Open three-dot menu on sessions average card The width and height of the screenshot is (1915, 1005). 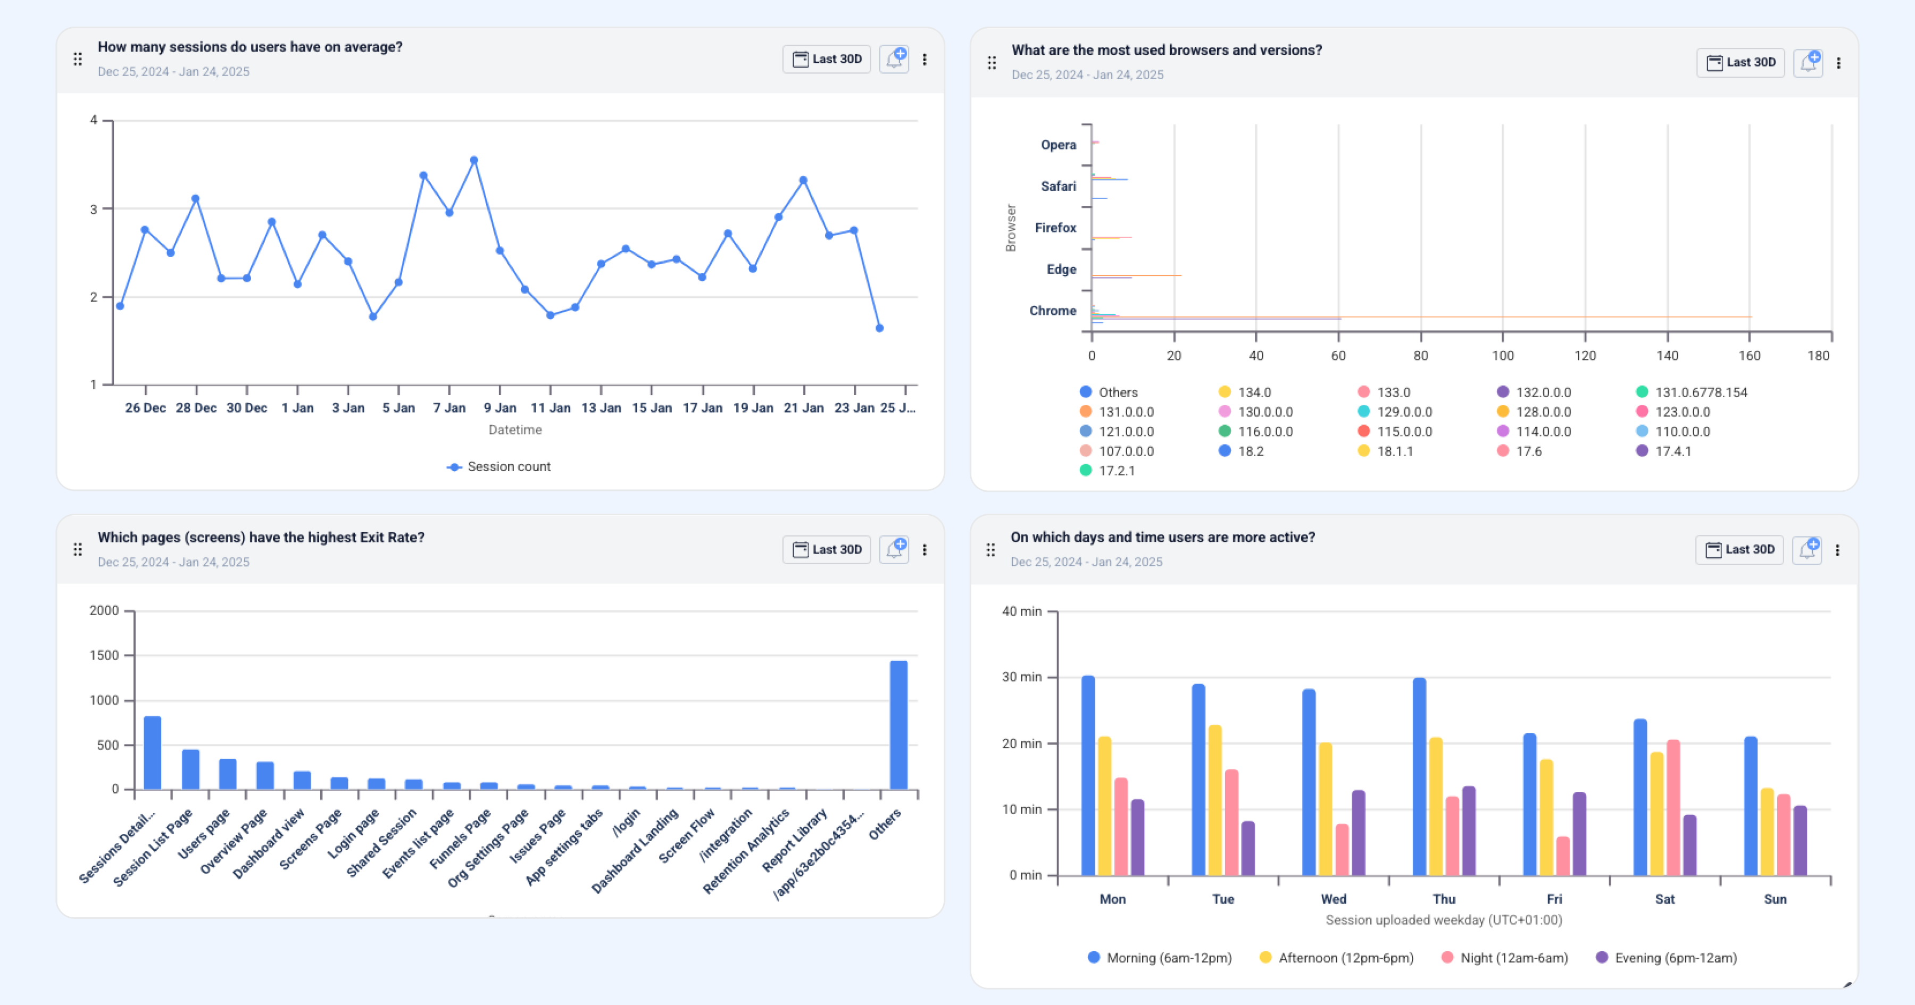[x=924, y=58]
